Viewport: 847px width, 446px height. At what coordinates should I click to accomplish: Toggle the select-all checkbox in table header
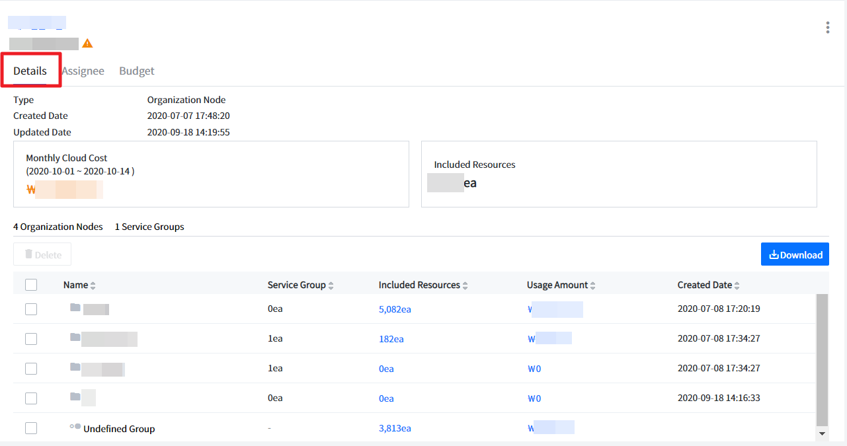pyautogui.click(x=31, y=285)
